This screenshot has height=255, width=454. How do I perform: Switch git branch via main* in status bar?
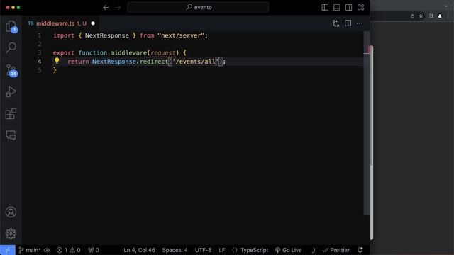(x=30, y=250)
